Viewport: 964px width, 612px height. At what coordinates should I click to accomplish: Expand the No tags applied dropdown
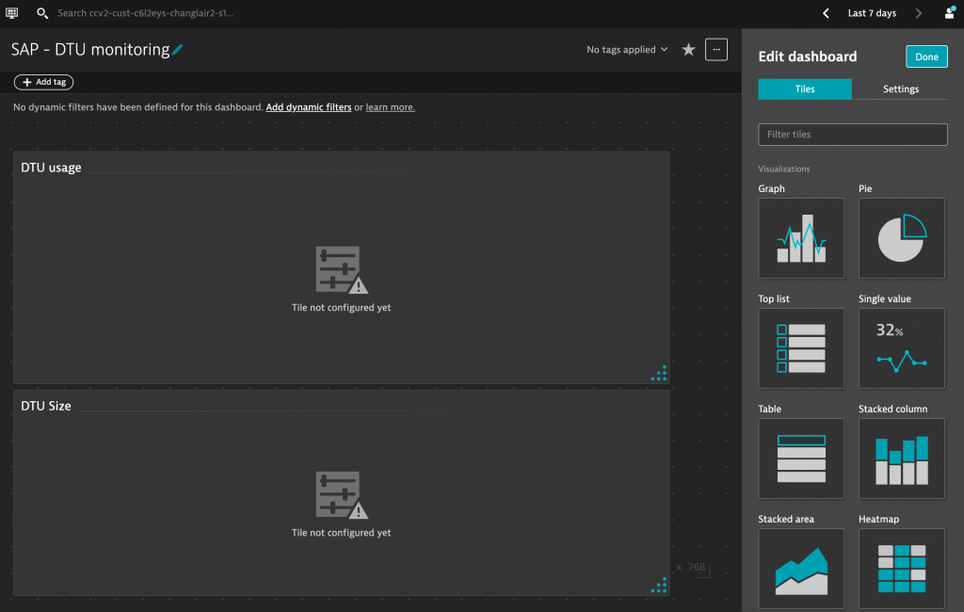pyautogui.click(x=627, y=50)
